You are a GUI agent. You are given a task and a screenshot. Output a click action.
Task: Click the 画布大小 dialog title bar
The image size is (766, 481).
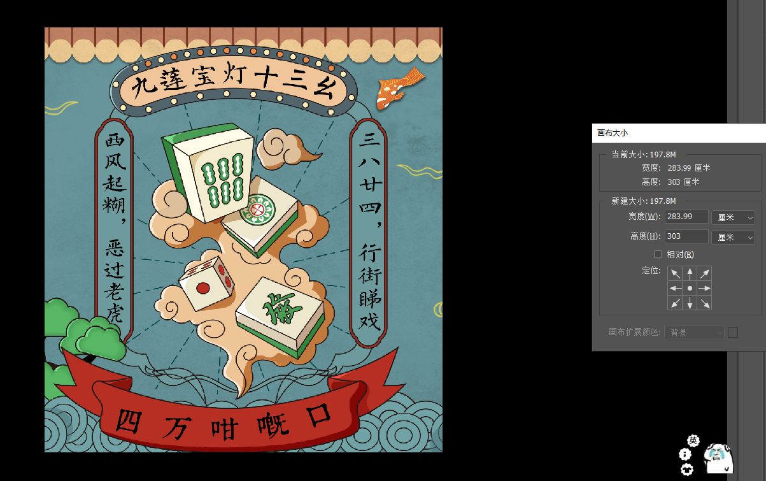click(x=679, y=133)
